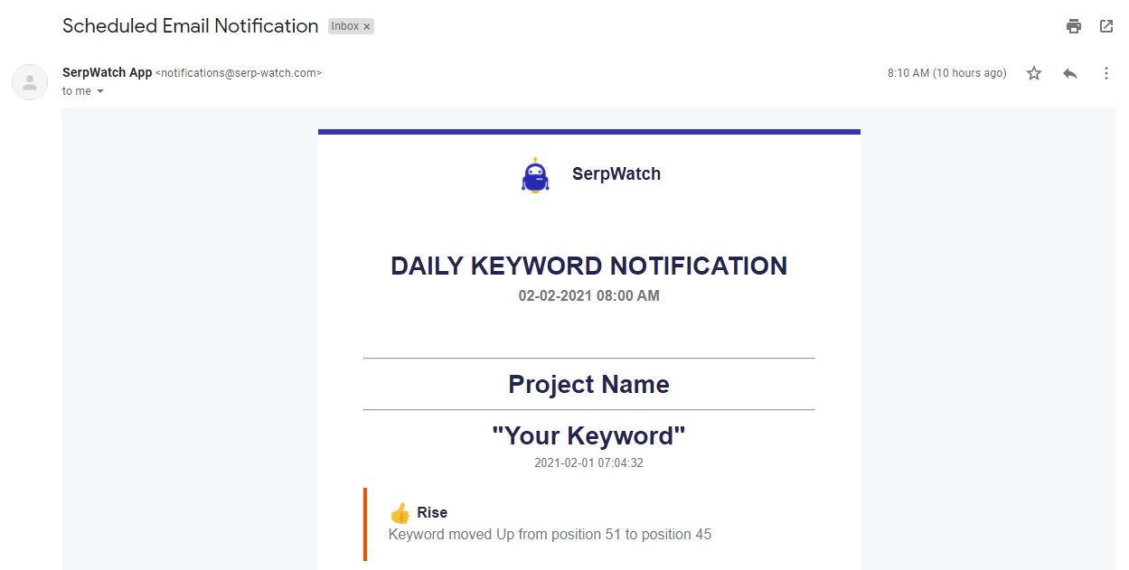Open email in new window
This screenshot has width=1129, height=570.
[x=1106, y=26]
